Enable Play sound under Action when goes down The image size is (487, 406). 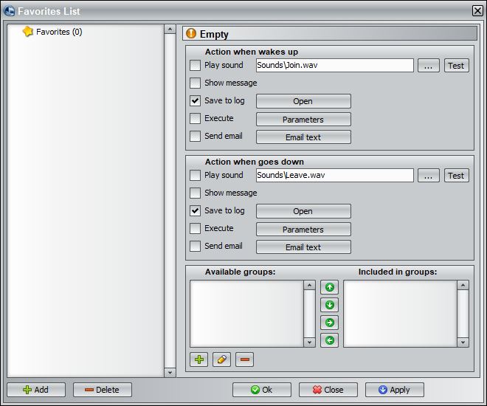pos(195,175)
